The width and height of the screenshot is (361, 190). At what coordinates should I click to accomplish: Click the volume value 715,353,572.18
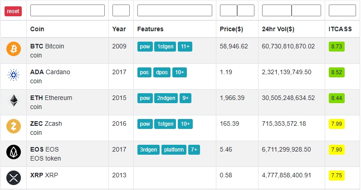coord(284,123)
